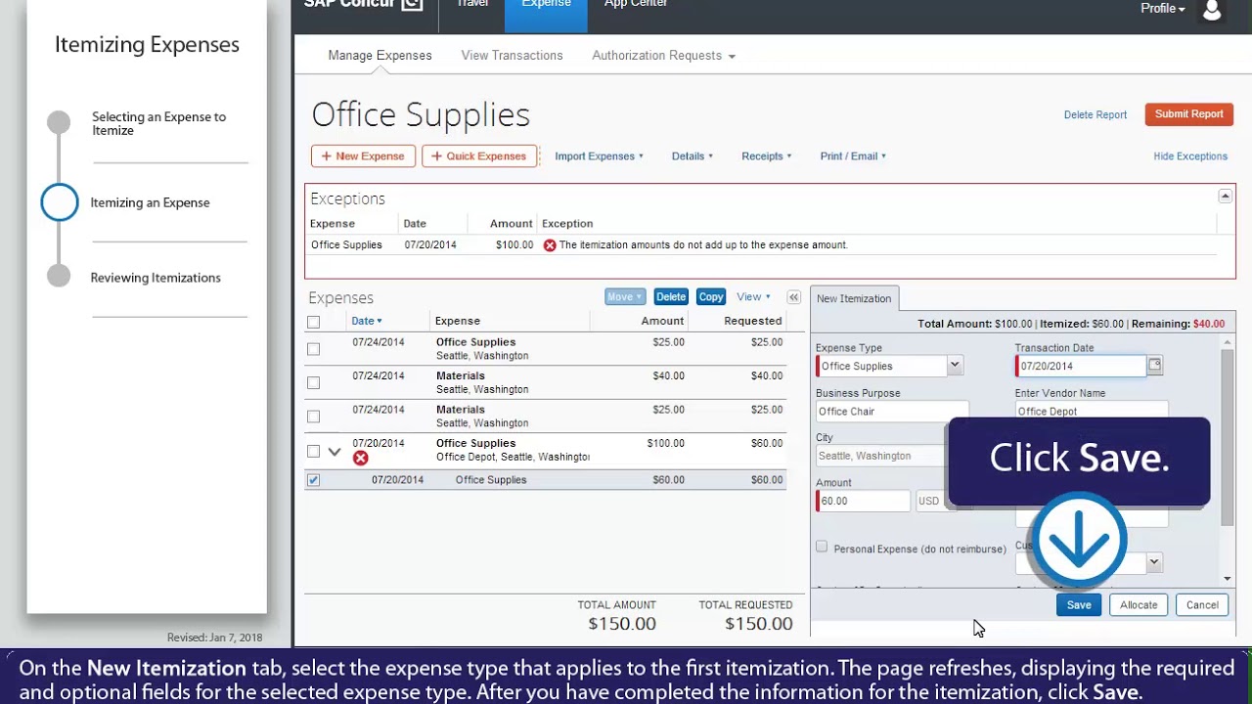Viewport: 1252px width, 704px height.
Task: Click the Cancel button
Action: tap(1202, 605)
